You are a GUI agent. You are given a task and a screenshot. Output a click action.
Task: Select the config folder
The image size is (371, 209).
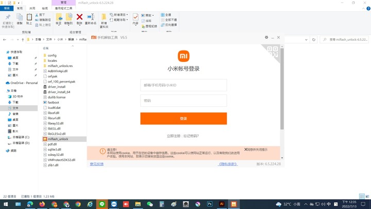52,55
